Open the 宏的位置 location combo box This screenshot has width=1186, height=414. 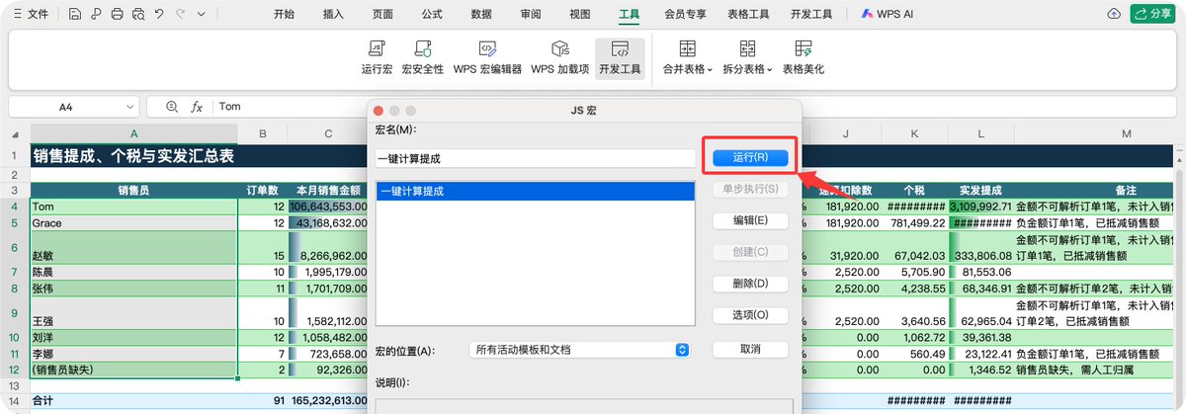point(579,350)
